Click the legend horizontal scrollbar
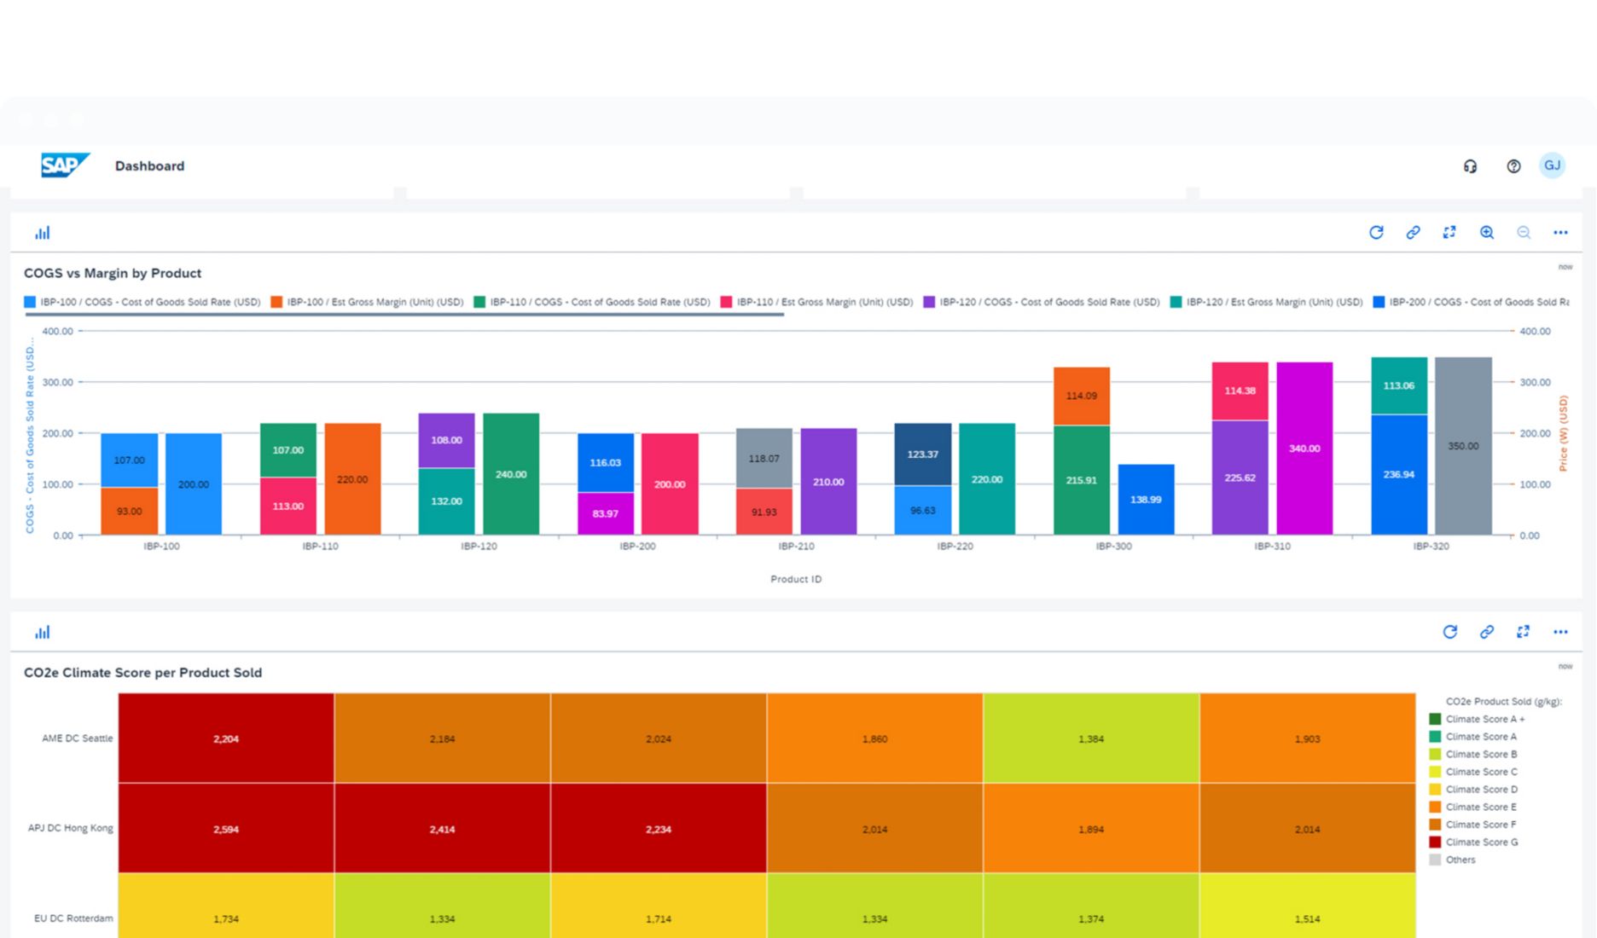This screenshot has height=938, width=1597. coord(404,315)
